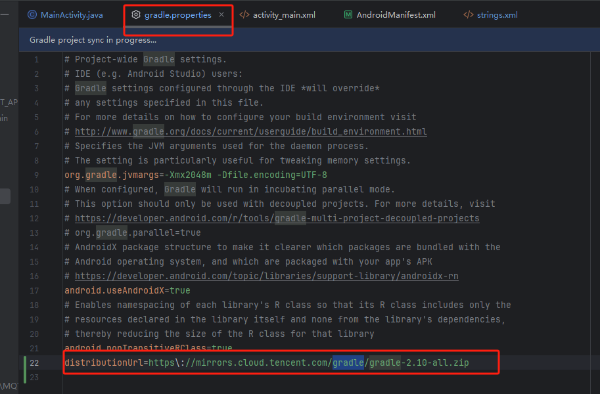Switch to the MainActivity.java tab
The height and width of the screenshot is (394, 600).
point(66,14)
